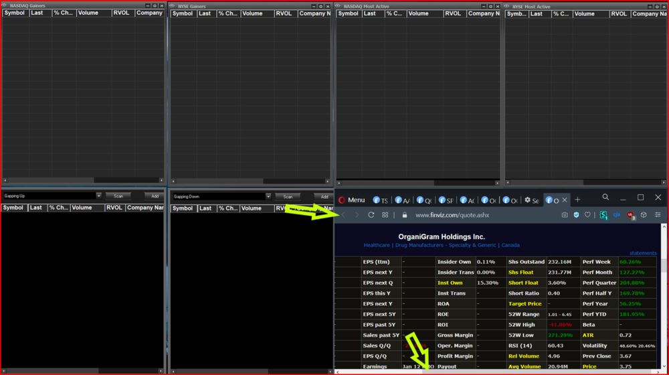
Task: Click Add in Gapping Down panel
Action: 324,197
